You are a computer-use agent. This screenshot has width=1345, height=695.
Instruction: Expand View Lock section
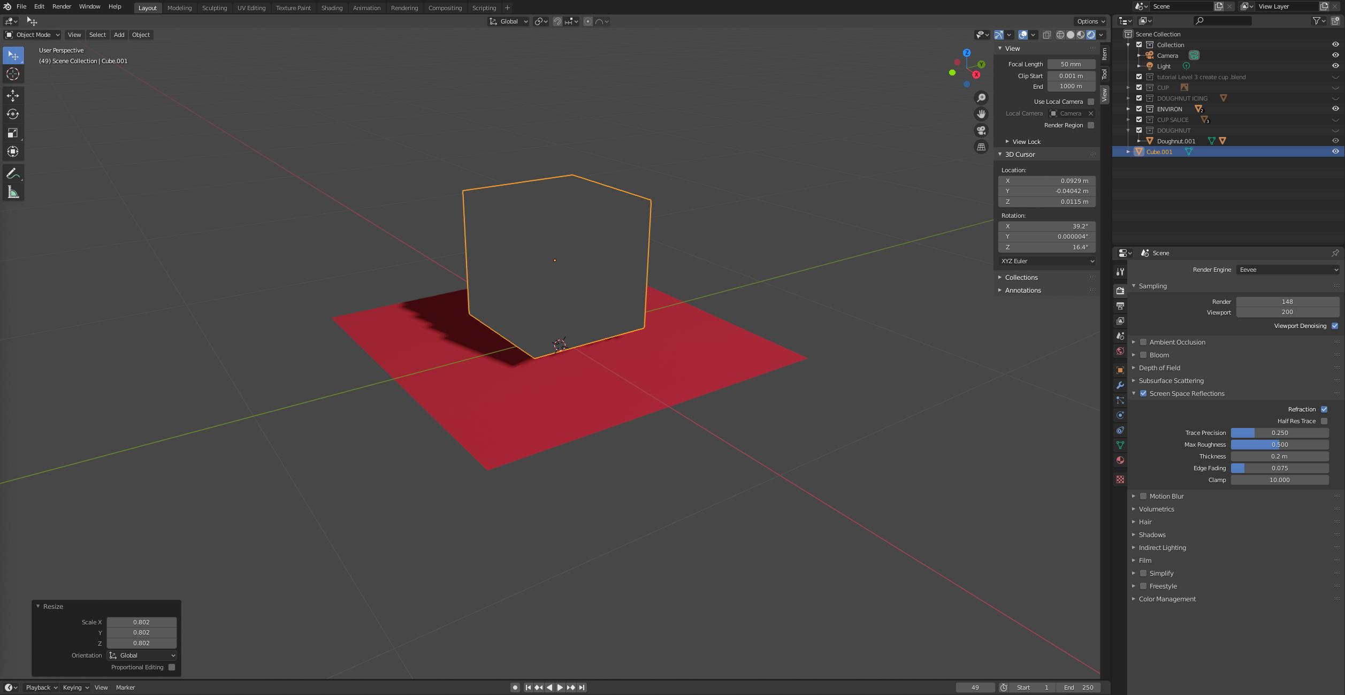(x=1027, y=142)
